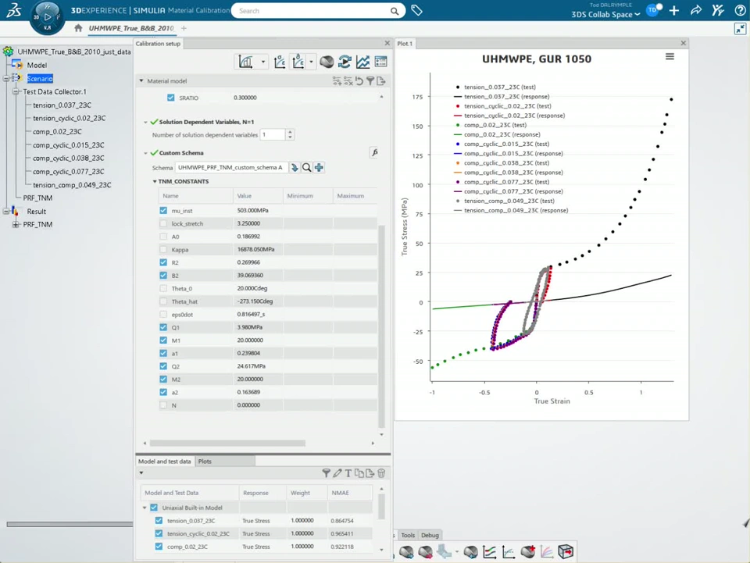Screen dimensions: 750x563
Task: Toggle the N parameter checkbox
Action: tap(163, 405)
